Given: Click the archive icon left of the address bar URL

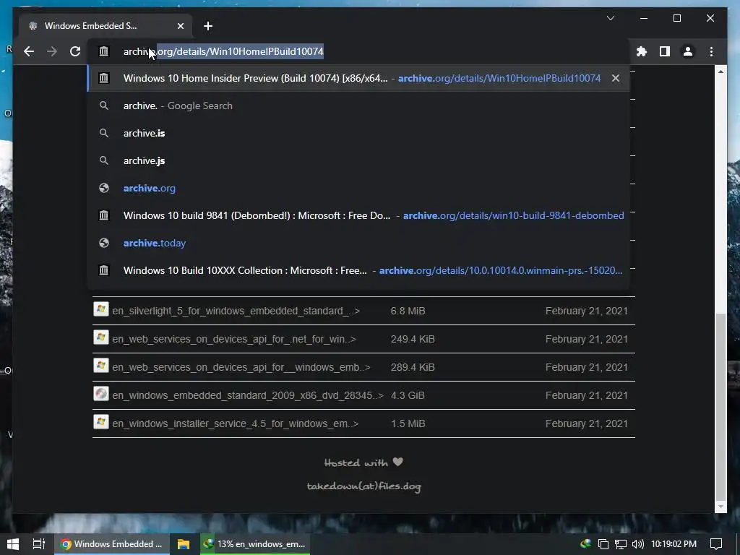Looking at the screenshot, I should pyautogui.click(x=103, y=51).
